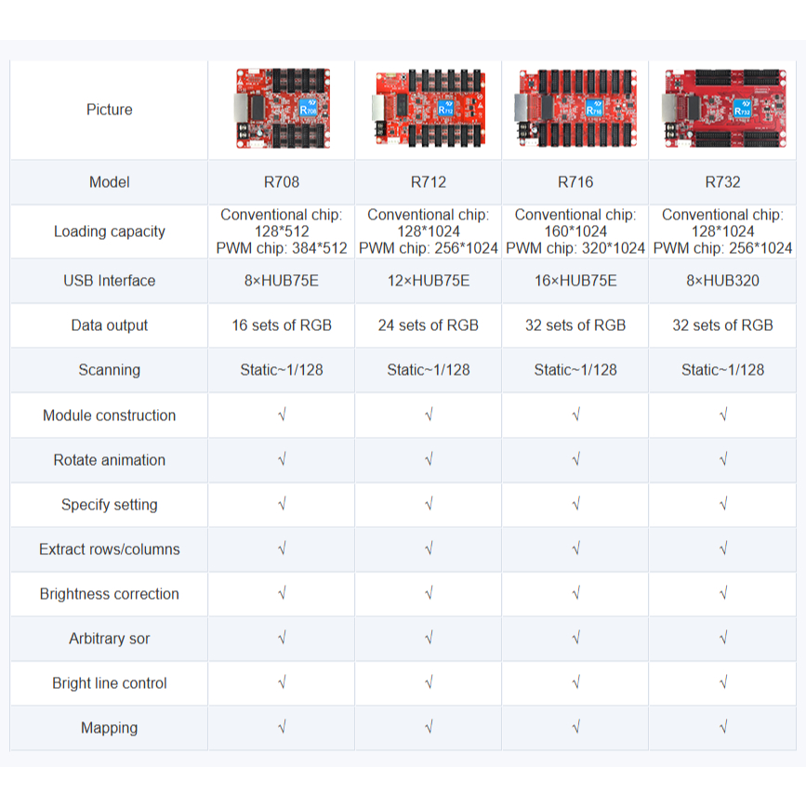This screenshot has width=806, height=806.
Task: Click R708 loading capacity 128*512 text
Action: [281, 231]
